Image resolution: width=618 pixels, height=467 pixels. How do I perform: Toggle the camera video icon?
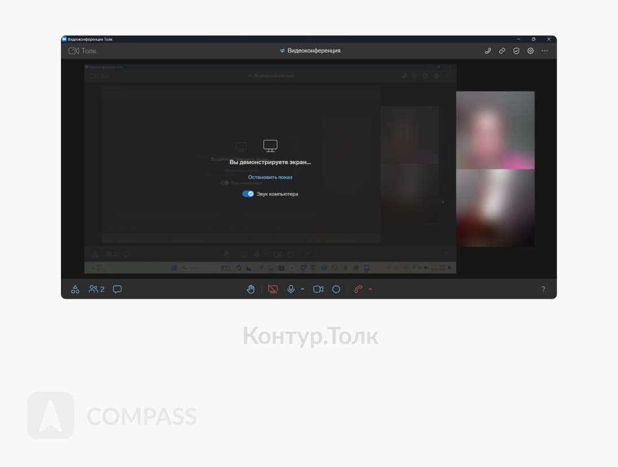(x=318, y=289)
